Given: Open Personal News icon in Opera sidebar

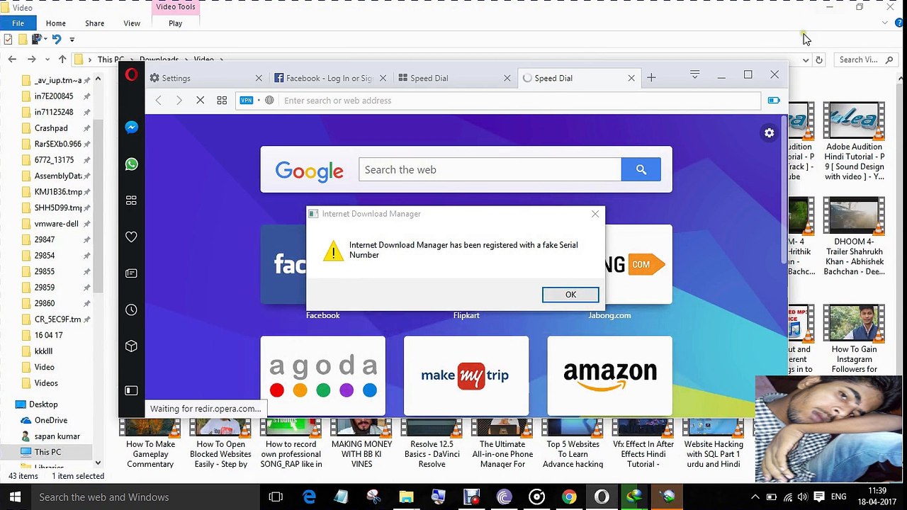Looking at the screenshot, I should pyautogui.click(x=131, y=273).
